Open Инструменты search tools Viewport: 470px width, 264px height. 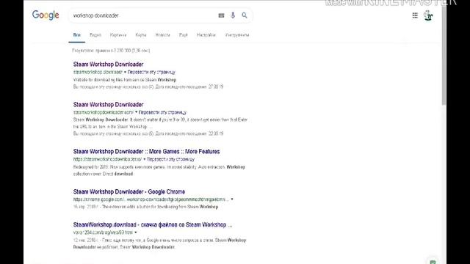(237, 35)
